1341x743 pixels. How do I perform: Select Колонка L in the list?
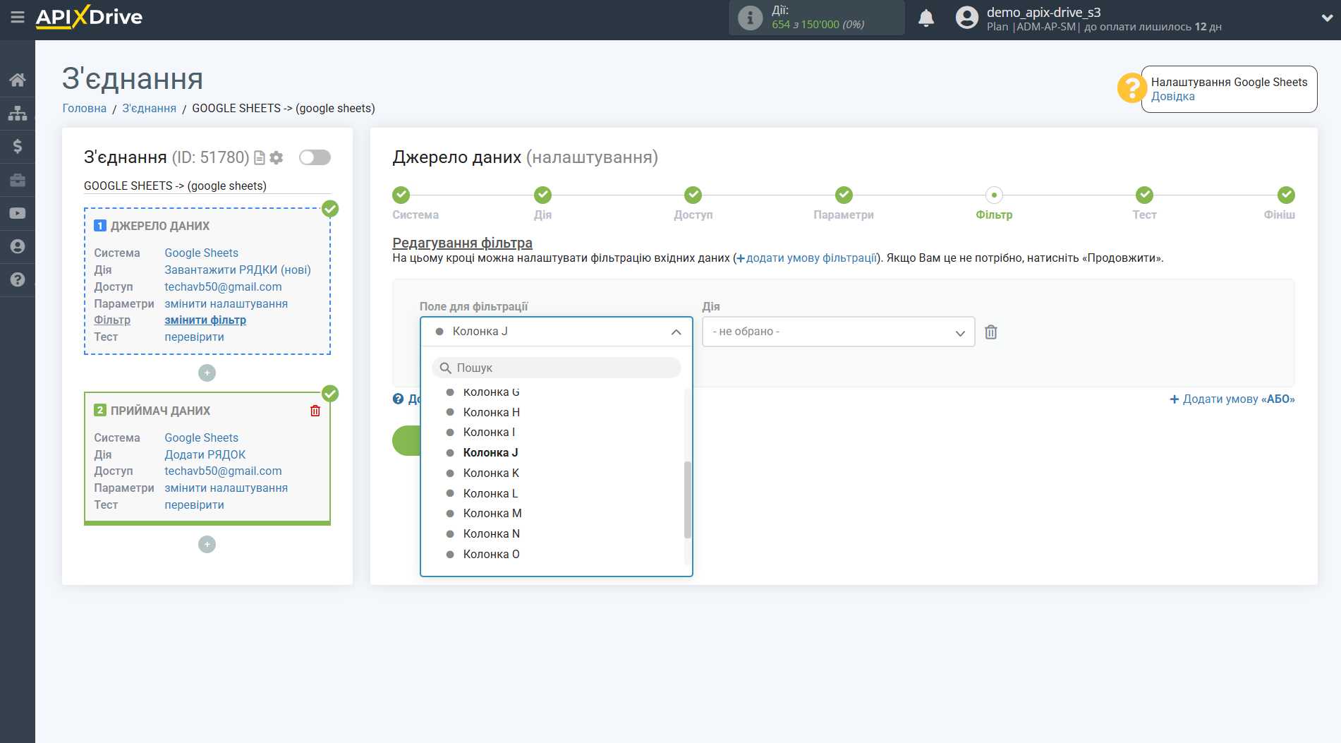click(x=490, y=494)
